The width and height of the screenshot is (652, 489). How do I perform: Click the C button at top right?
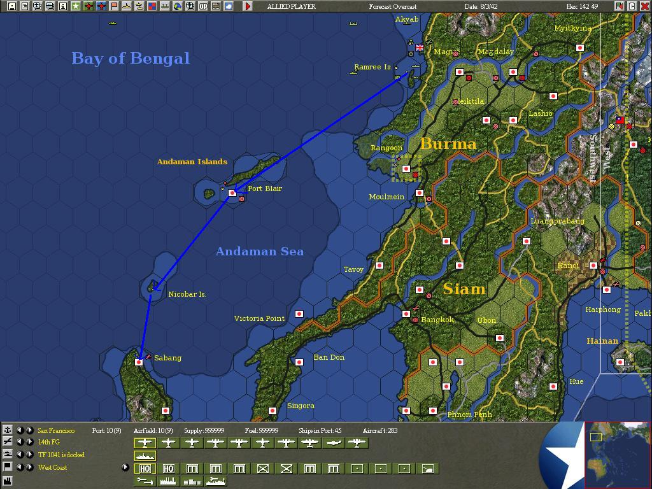pyautogui.click(x=632, y=6)
